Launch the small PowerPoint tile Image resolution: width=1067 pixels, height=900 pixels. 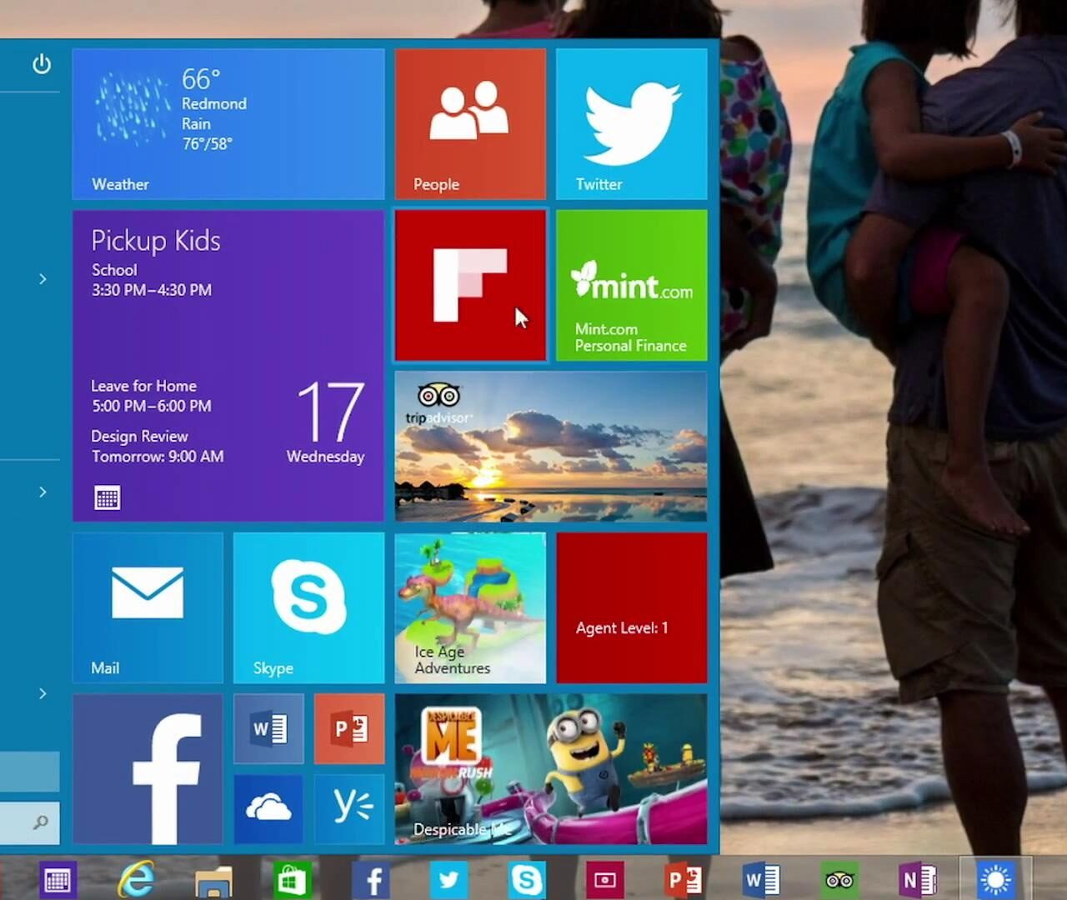point(349,729)
